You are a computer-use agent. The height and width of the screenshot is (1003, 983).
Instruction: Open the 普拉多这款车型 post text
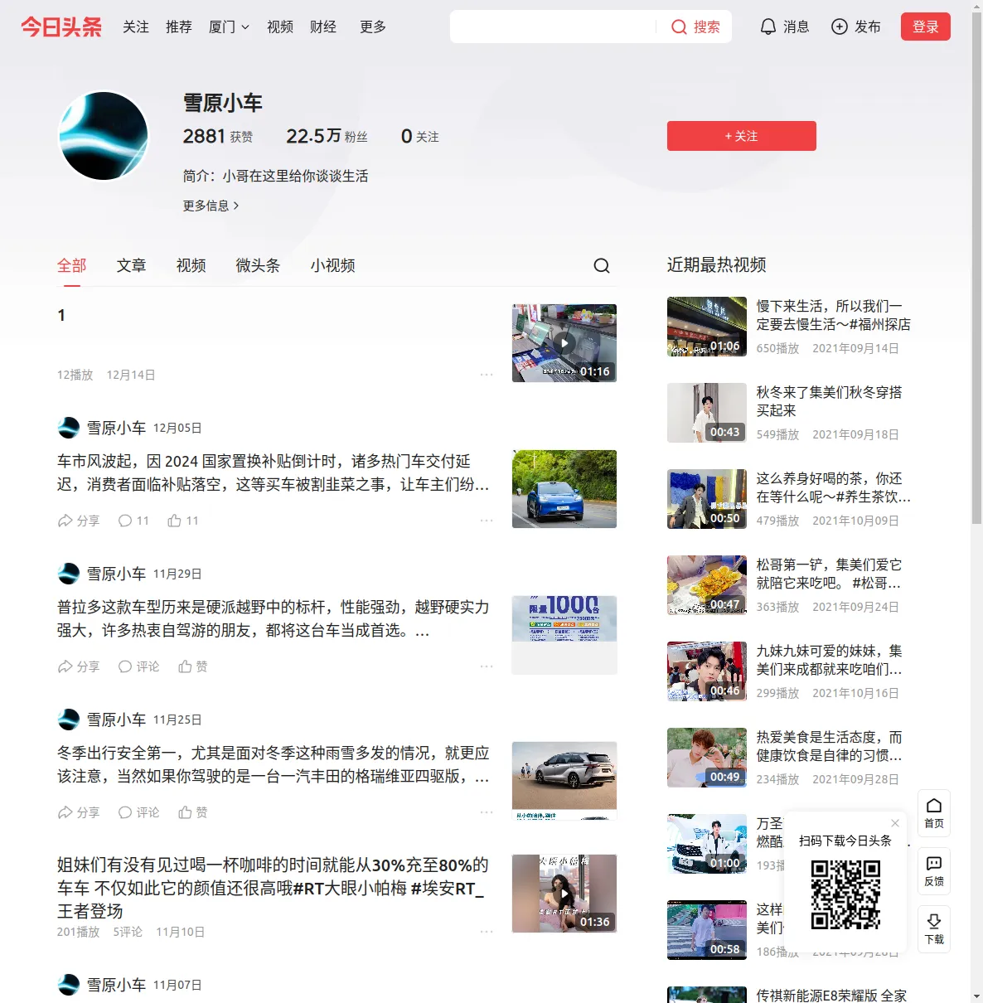coord(274,618)
